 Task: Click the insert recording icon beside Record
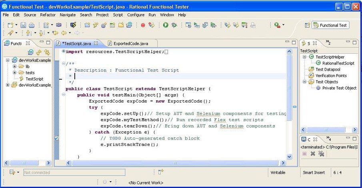pos(152,25)
